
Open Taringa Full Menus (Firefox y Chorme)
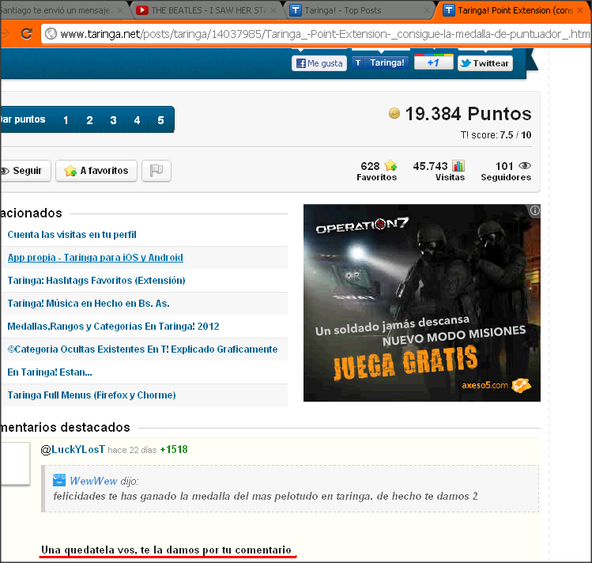pos(92,395)
